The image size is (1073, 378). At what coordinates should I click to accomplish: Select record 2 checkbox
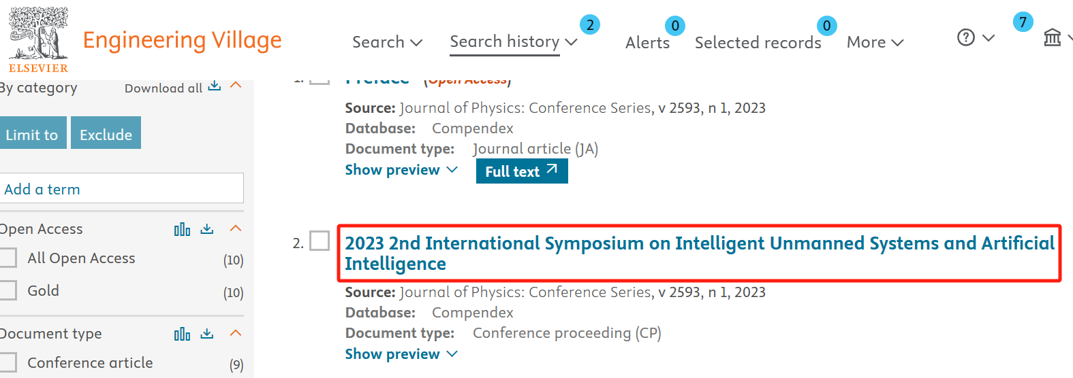320,241
